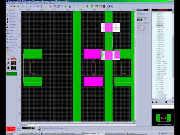This screenshot has width=180, height=135.
Task: Click the Windows Start button
Action: (9, 133)
